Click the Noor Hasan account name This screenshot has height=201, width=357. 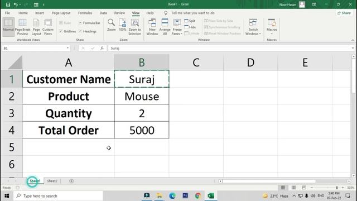tap(288, 4)
